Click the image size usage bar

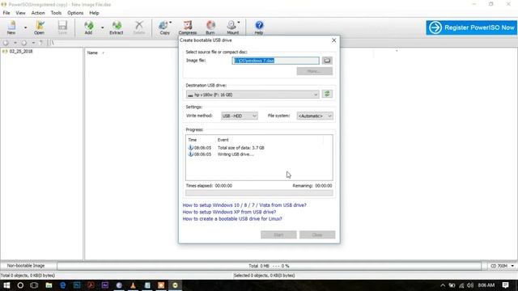pyautogui.click(x=270, y=266)
